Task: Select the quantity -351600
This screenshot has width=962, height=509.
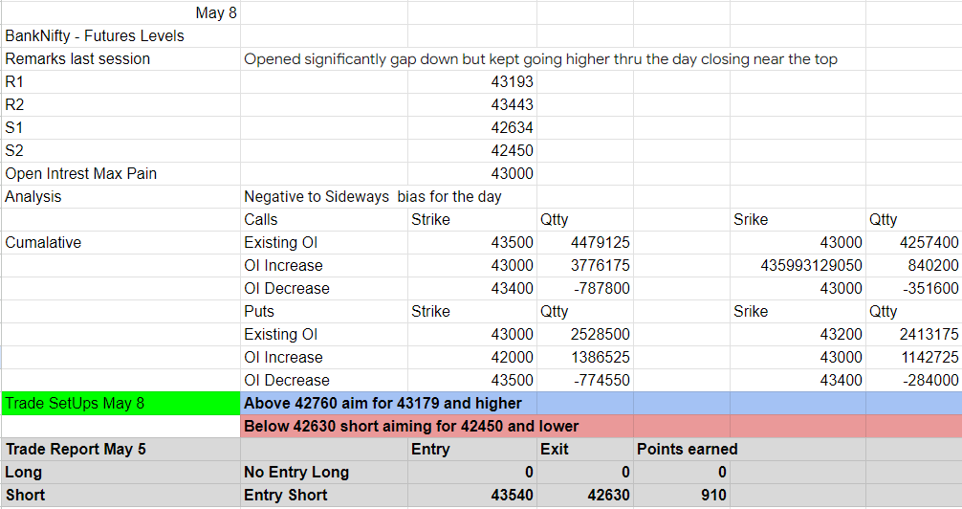Action: 913,289
